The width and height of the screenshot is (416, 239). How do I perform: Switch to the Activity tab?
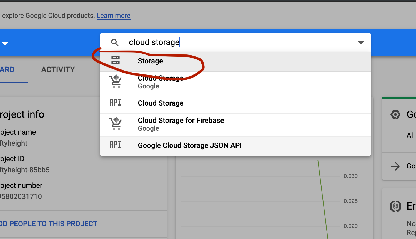(x=58, y=70)
